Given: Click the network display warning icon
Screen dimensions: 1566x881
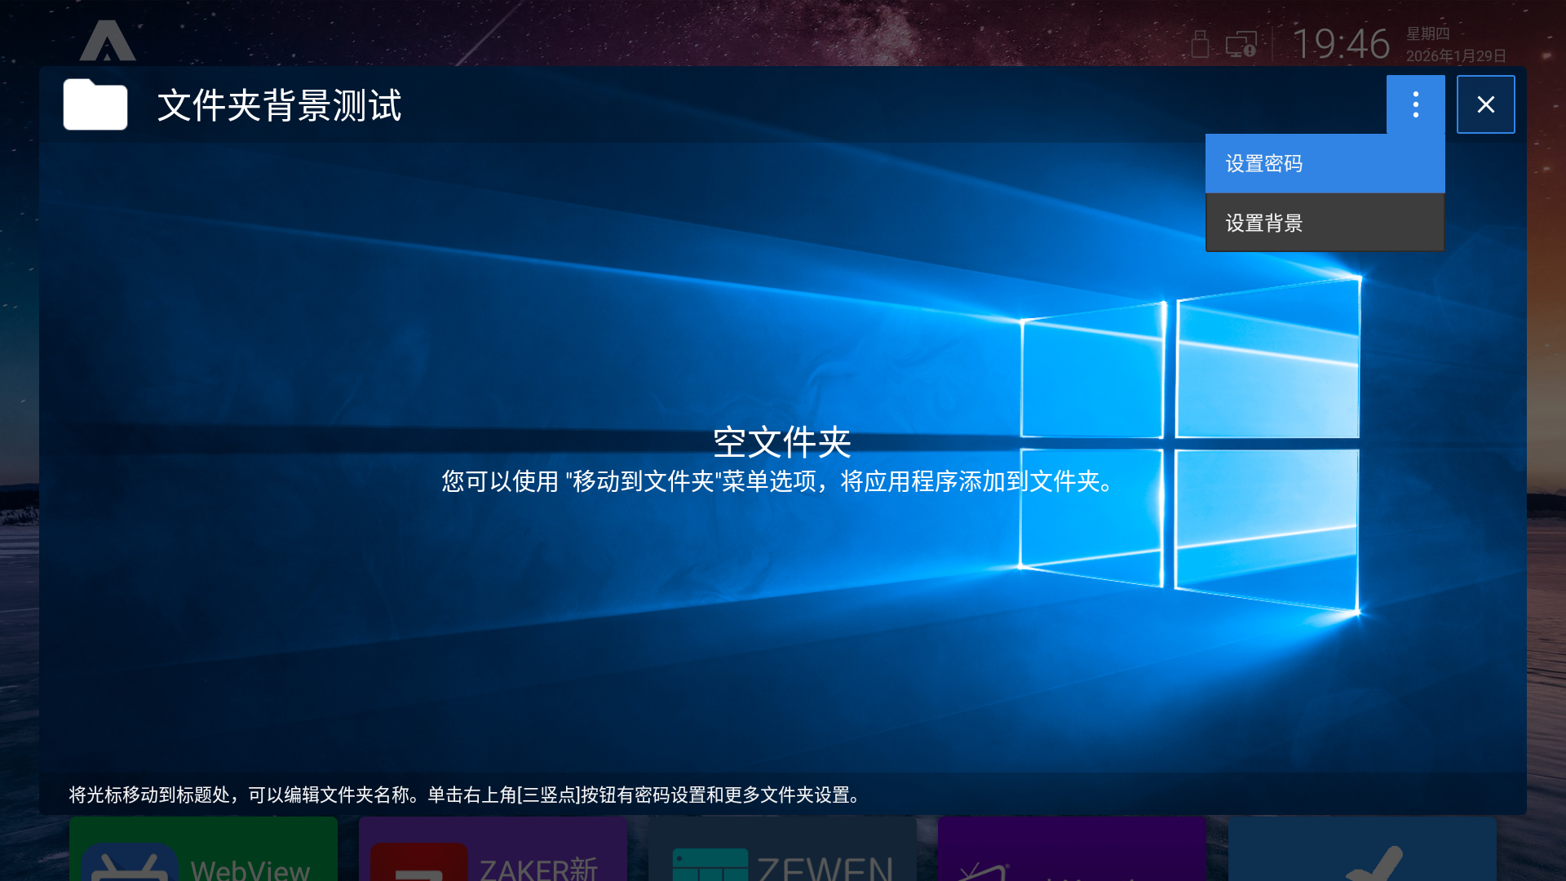Looking at the screenshot, I should 1241,45.
